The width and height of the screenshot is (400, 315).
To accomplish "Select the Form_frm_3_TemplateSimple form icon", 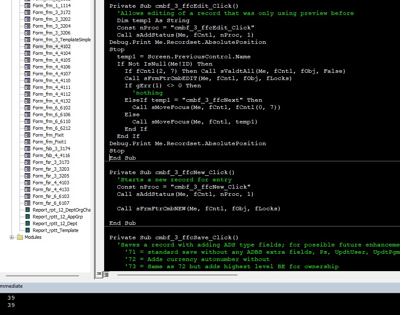I will point(27,40).
